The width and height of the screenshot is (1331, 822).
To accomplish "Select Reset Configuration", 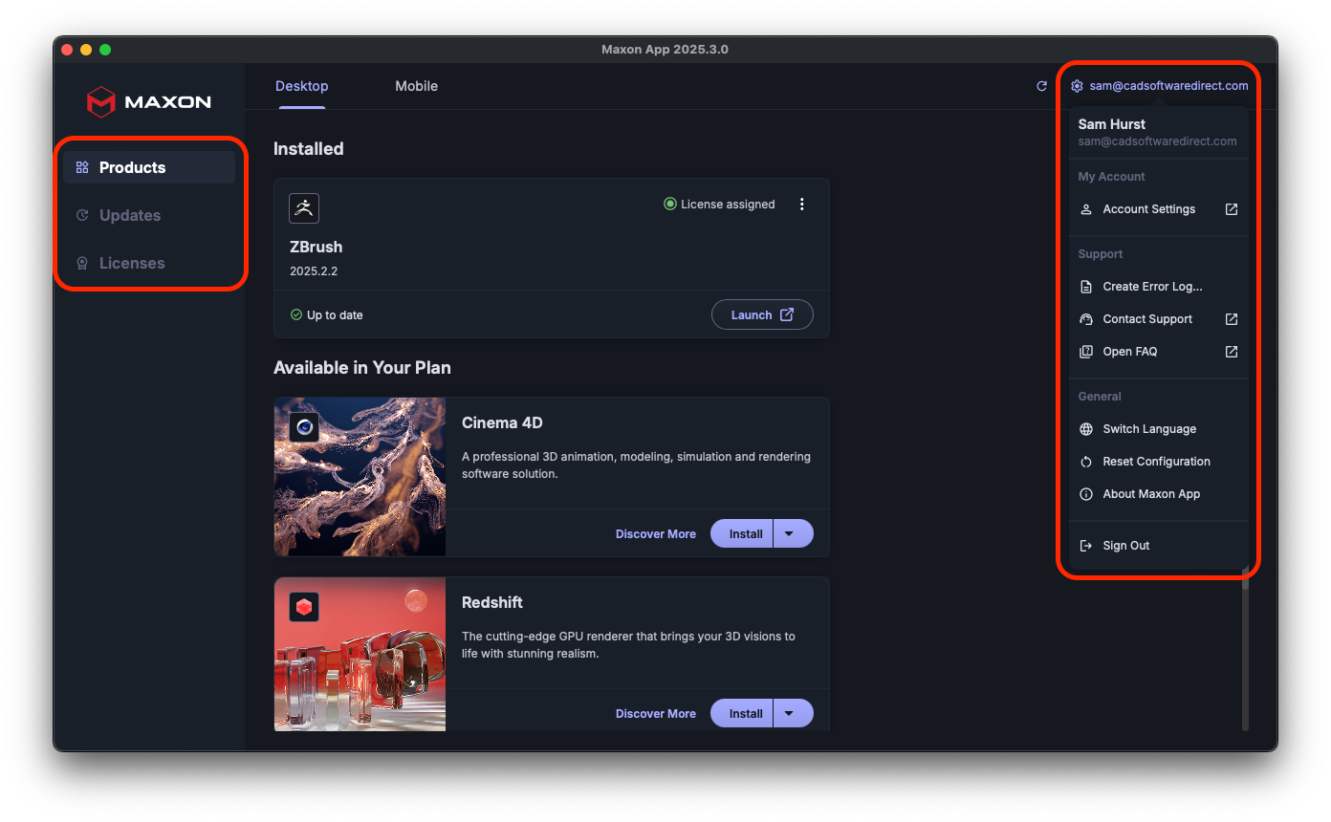I will (x=1158, y=462).
